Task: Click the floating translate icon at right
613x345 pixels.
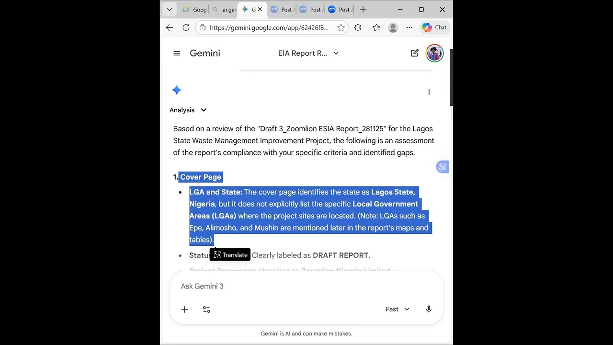Action: pos(442,167)
